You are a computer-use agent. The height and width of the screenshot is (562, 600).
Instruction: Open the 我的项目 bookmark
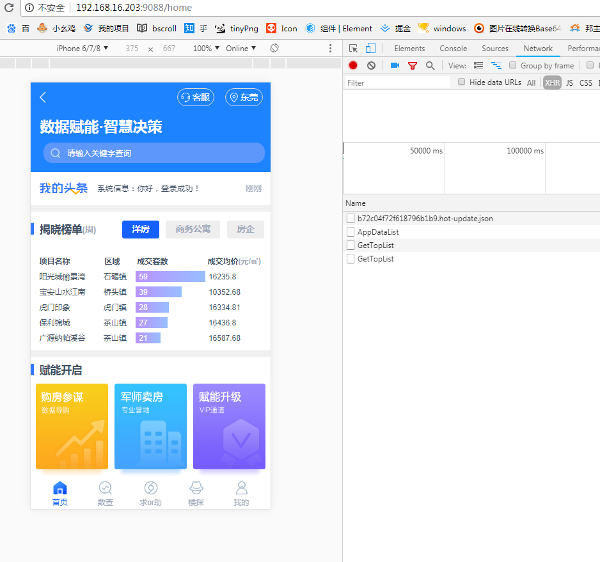[106, 28]
